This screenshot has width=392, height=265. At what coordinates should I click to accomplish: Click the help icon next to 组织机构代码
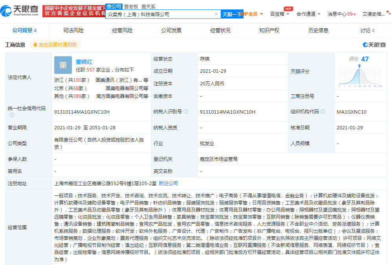[323, 112]
